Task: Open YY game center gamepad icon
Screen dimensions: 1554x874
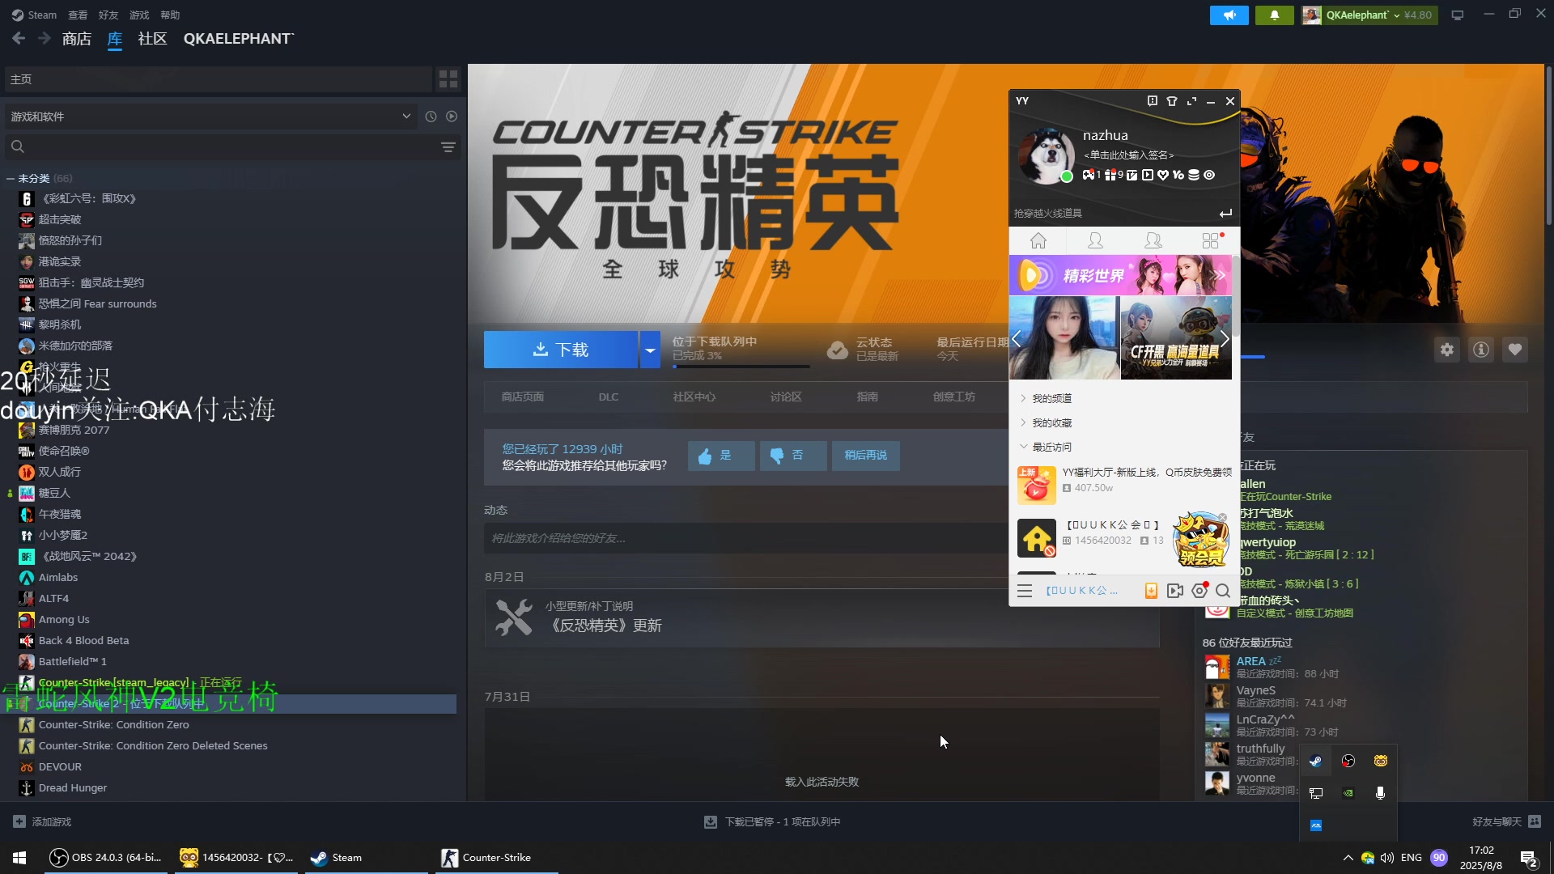Action: [1089, 175]
